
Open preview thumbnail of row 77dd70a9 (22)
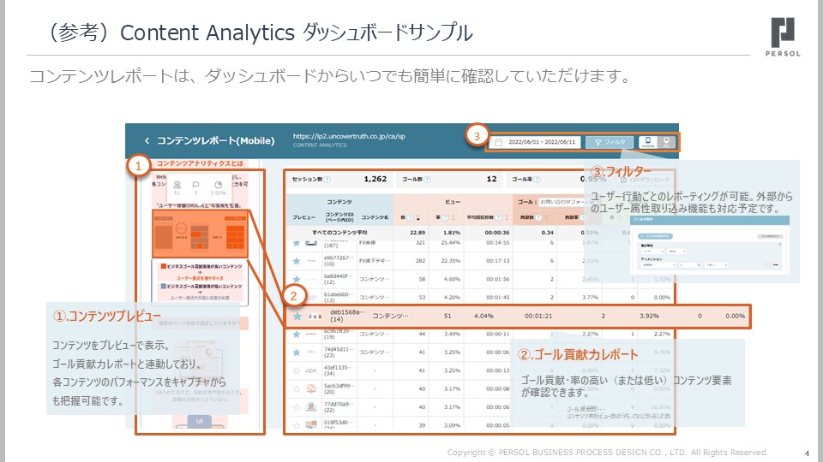click(312, 407)
